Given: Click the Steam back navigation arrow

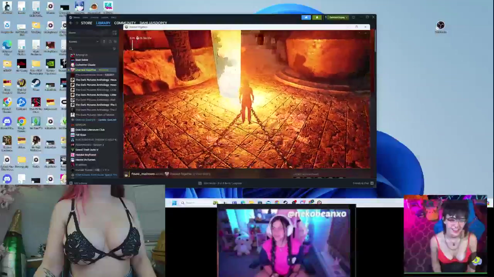Looking at the screenshot, I should (x=71, y=23).
